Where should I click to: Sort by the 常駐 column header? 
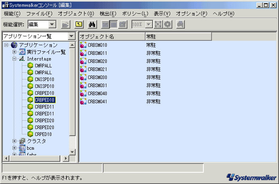point(178,37)
